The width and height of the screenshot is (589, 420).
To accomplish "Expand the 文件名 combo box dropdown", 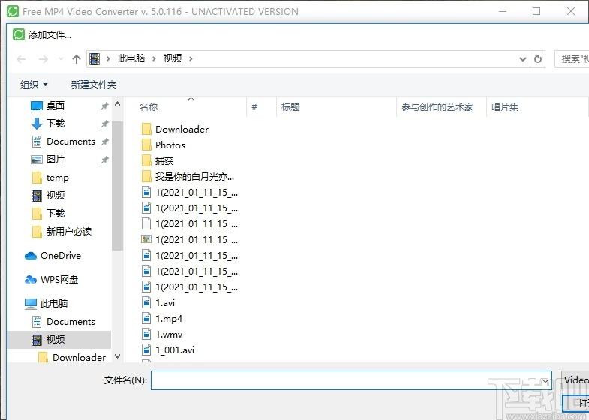I will (545, 380).
